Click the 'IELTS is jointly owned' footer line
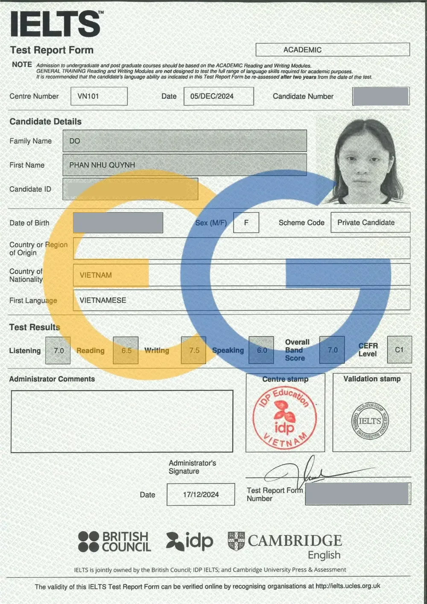This screenshot has height=604, width=427. [210, 569]
